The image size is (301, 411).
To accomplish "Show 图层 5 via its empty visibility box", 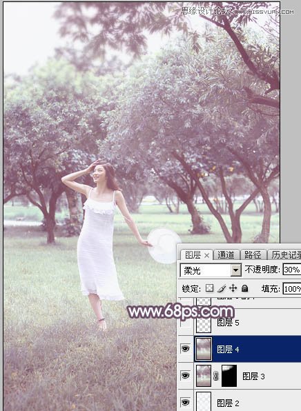I will click(185, 322).
